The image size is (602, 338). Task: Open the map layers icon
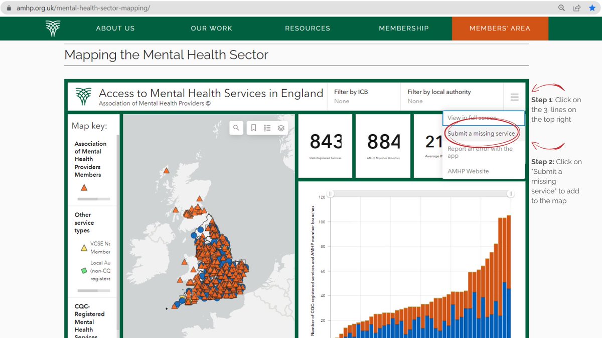[281, 128]
